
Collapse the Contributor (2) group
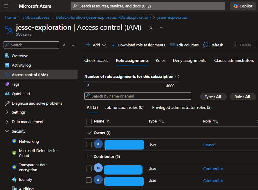pyautogui.click(x=89, y=156)
